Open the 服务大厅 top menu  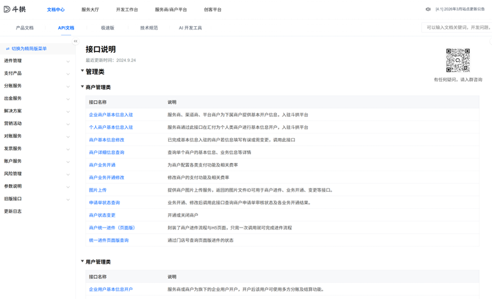[x=90, y=10]
